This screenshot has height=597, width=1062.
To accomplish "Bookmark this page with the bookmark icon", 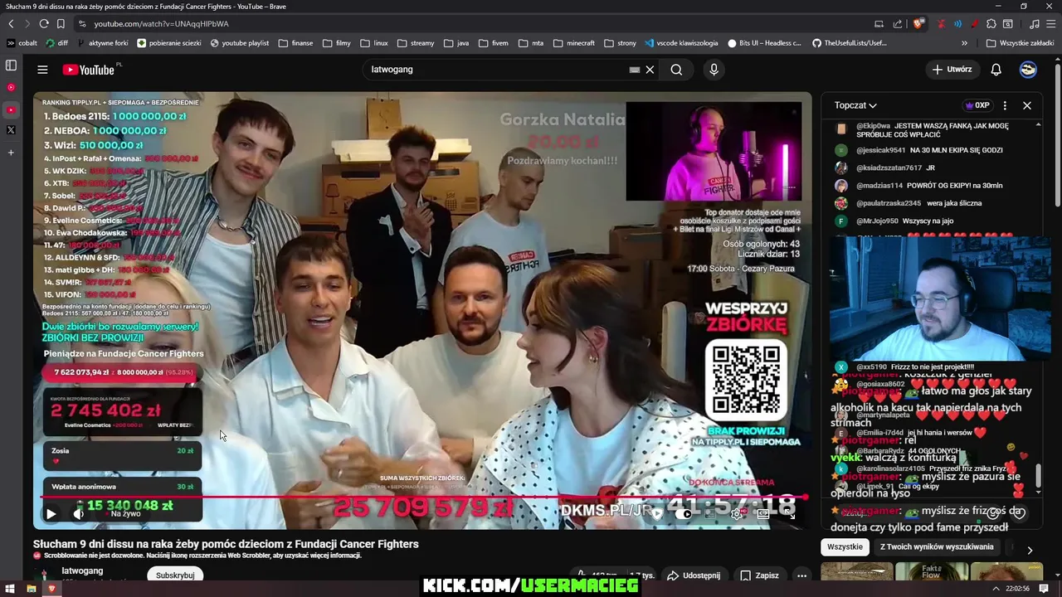I will (61, 24).
